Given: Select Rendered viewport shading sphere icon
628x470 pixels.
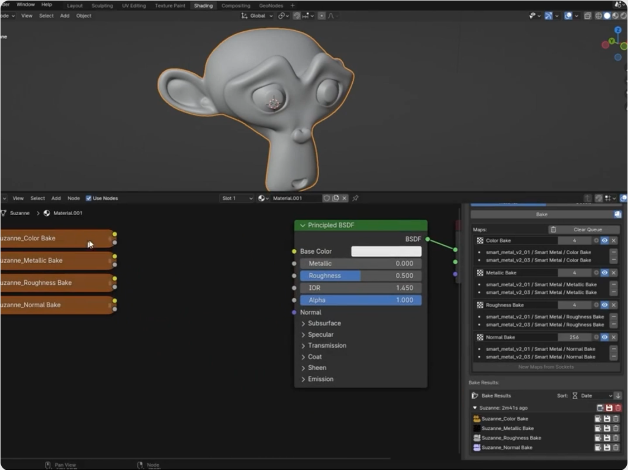Looking at the screenshot, I should pos(622,16).
